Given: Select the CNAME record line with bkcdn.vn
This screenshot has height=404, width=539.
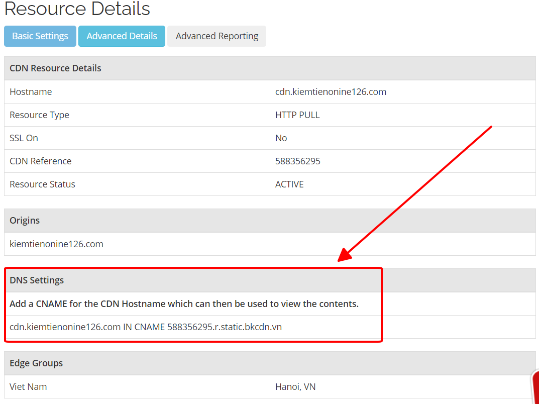Looking at the screenshot, I should (x=146, y=327).
